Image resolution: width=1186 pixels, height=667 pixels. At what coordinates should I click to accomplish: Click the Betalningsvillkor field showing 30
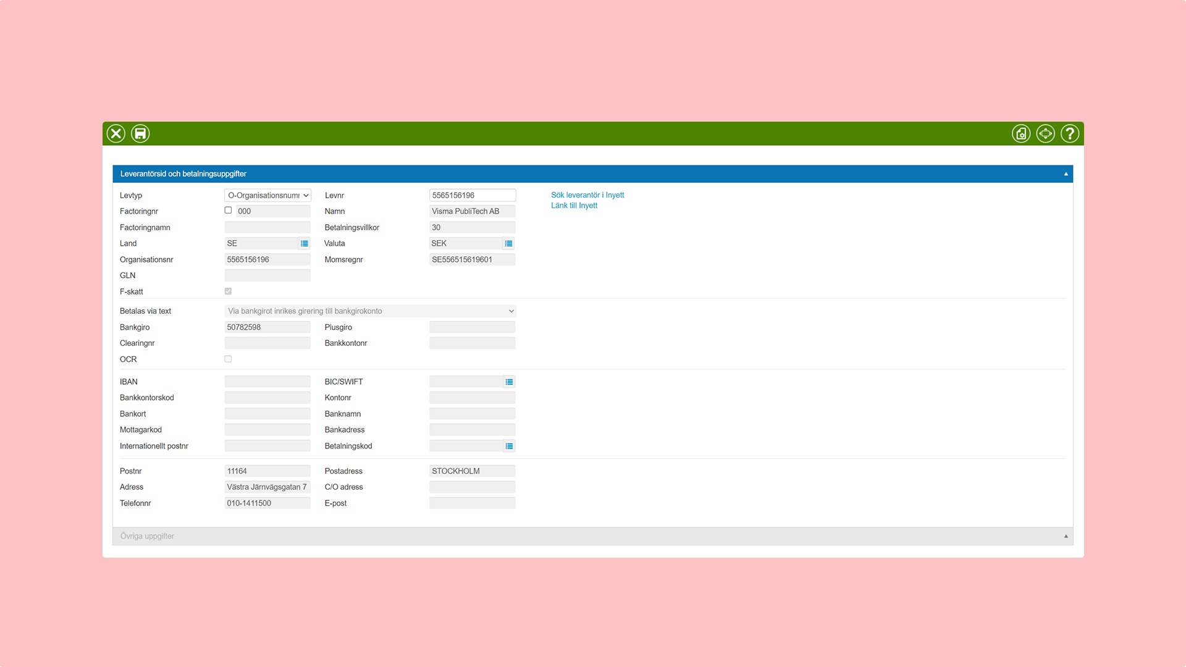coord(473,227)
